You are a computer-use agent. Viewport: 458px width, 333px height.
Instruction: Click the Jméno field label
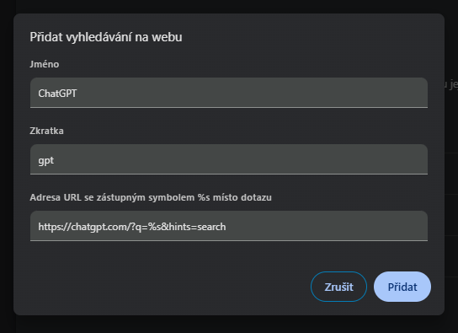[x=45, y=64]
